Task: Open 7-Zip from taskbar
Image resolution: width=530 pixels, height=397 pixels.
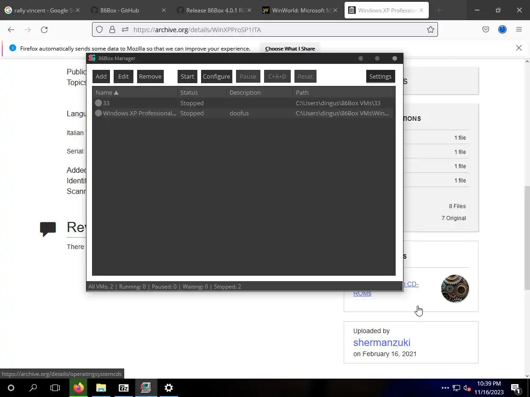Action: 124,388
